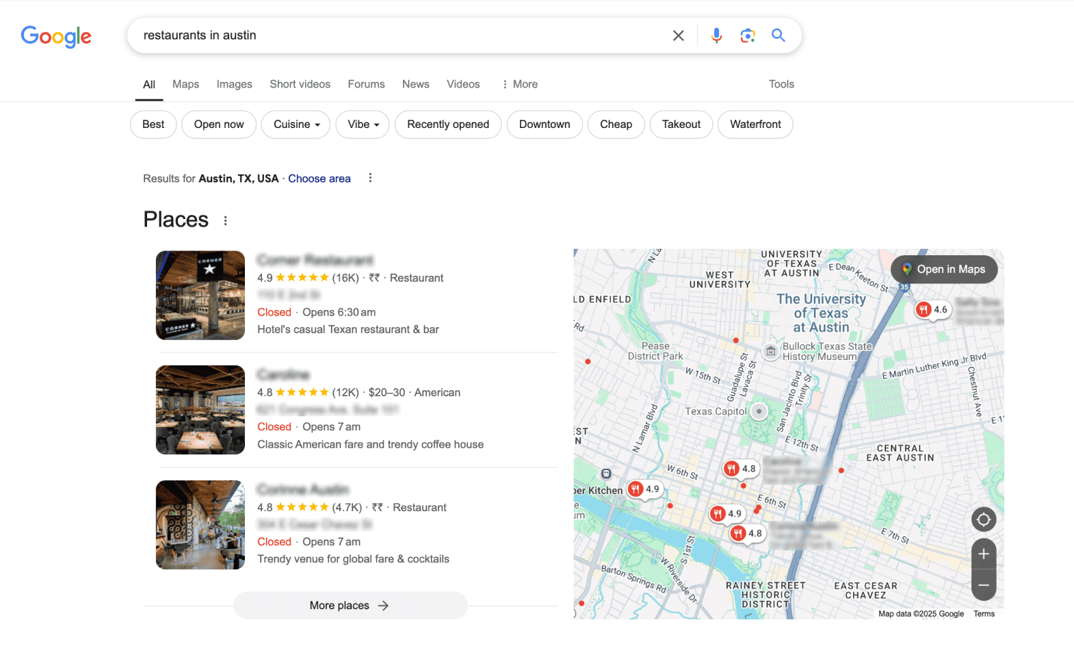
Task: Switch to the Videos tab
Action: (x=463, y=84)
